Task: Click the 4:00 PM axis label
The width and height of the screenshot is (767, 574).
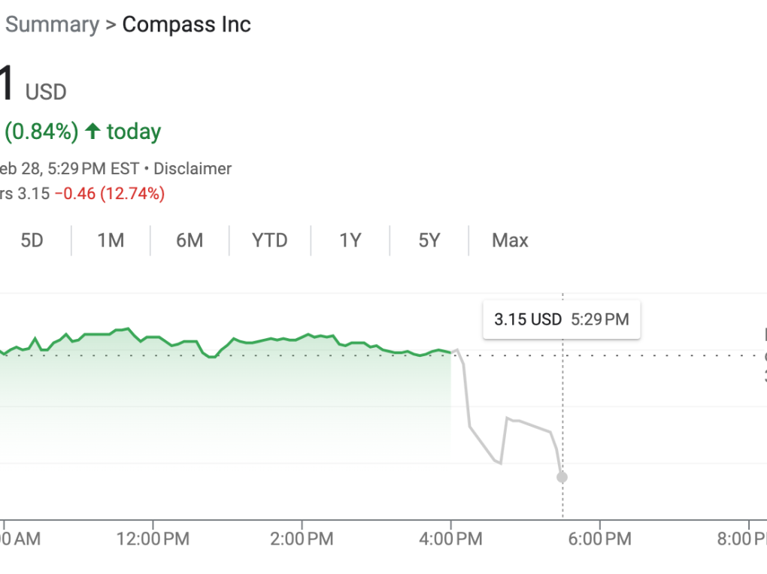Action: click(451, 539)
